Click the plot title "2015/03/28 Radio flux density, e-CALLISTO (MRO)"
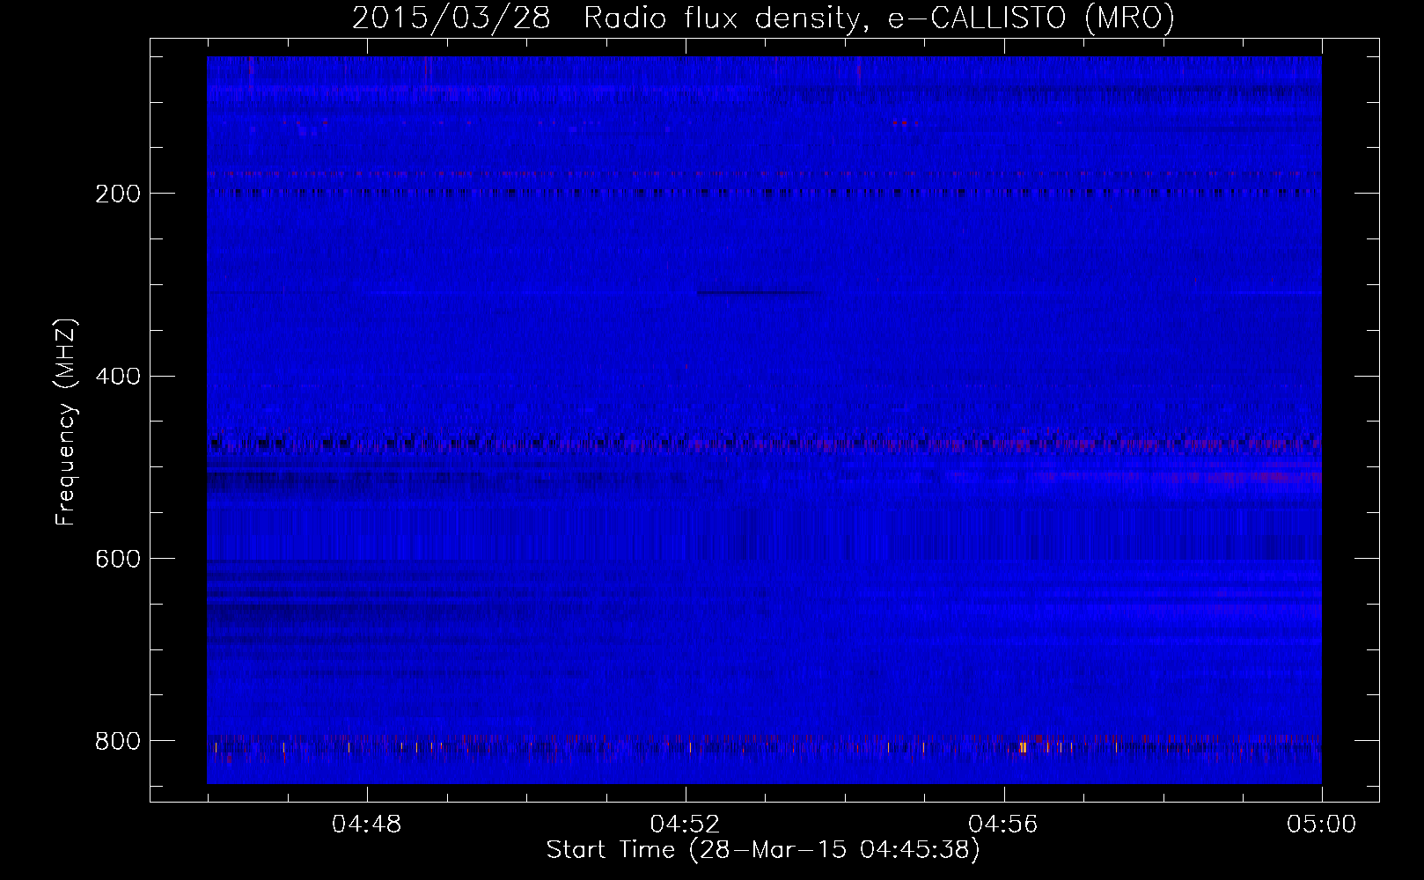1424x880 pixels. pos(763,18)
